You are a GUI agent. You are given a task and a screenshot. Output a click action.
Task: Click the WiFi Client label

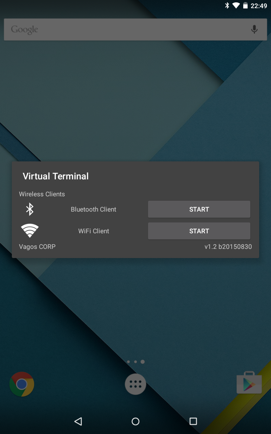94,231
